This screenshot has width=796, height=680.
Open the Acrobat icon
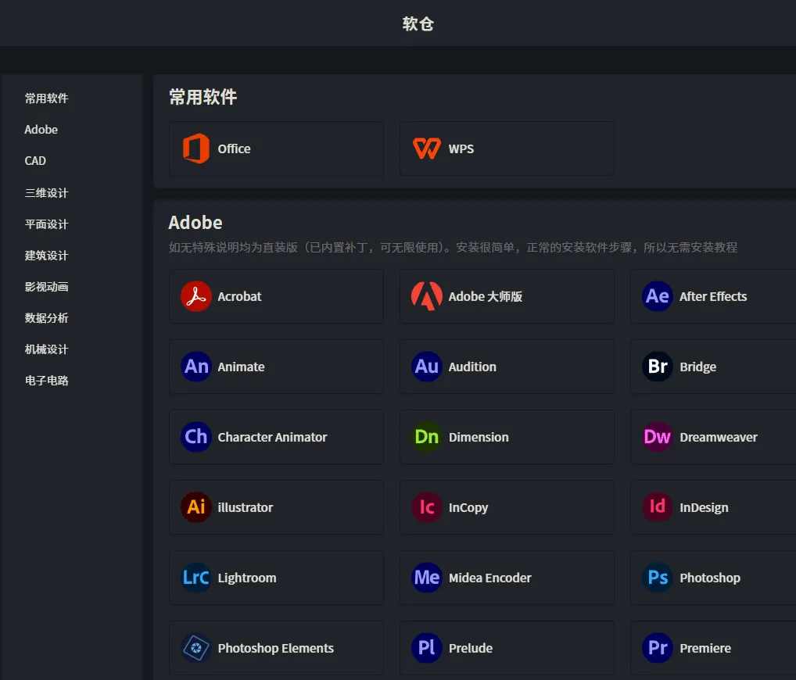196,296
